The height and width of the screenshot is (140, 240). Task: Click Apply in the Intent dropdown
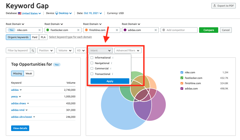coord(110,81)
